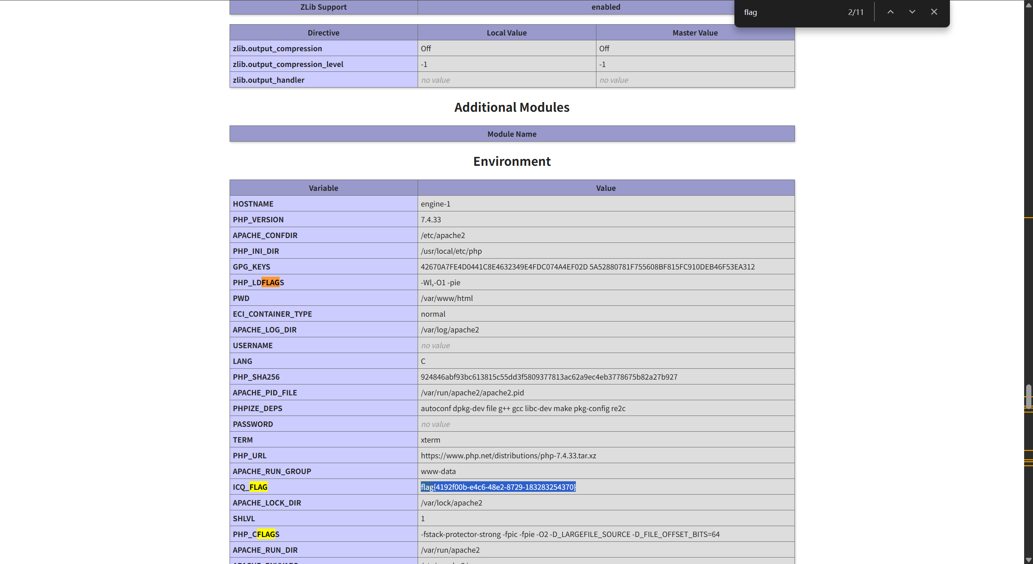Click the selected ICQ_FLAG value text
The width and height of the screenshot is (1033, 564).
coord(498,487)
